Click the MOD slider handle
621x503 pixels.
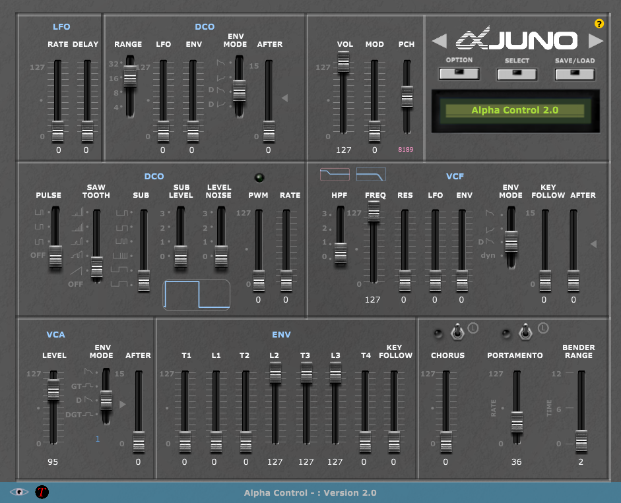pos(374,132)
